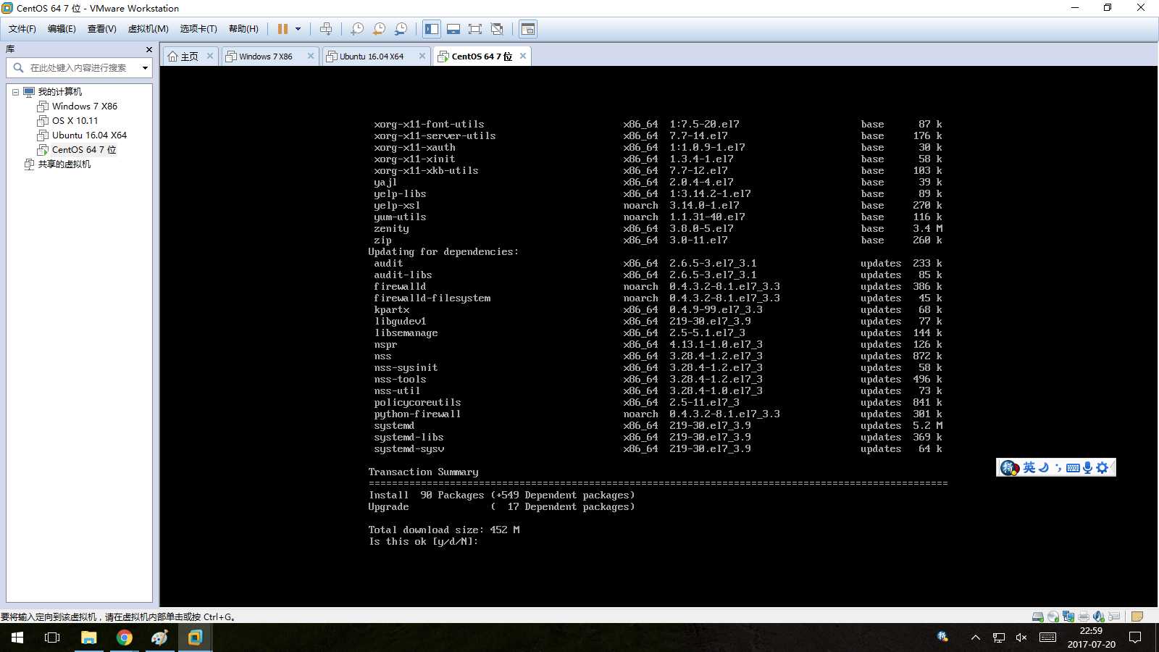Switch to the 主页 tab
The width and height of the screenshot is (1159, 652).
189,57
